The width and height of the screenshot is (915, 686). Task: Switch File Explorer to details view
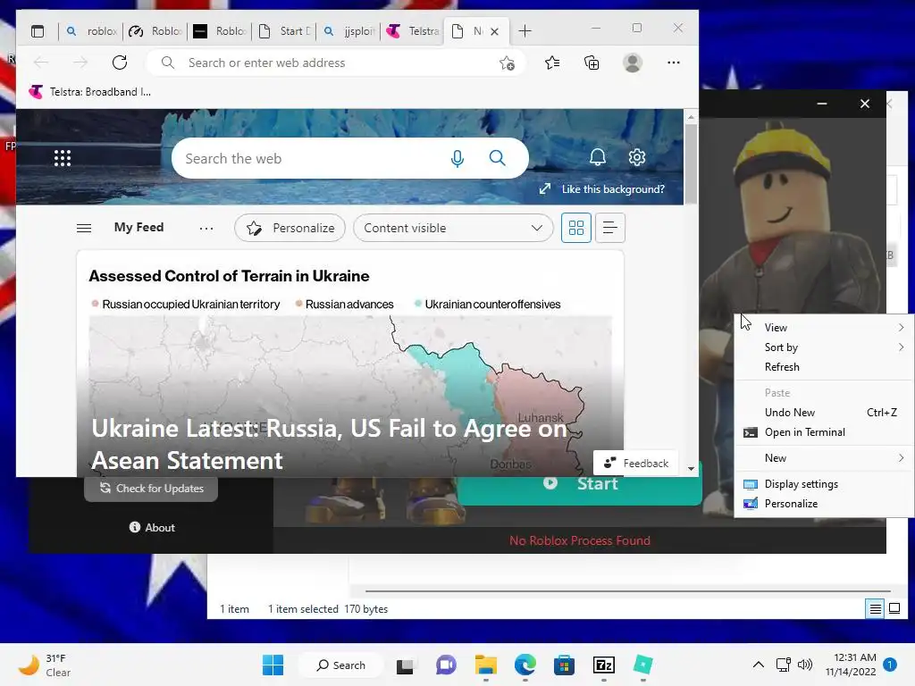(x=876, y=609)
